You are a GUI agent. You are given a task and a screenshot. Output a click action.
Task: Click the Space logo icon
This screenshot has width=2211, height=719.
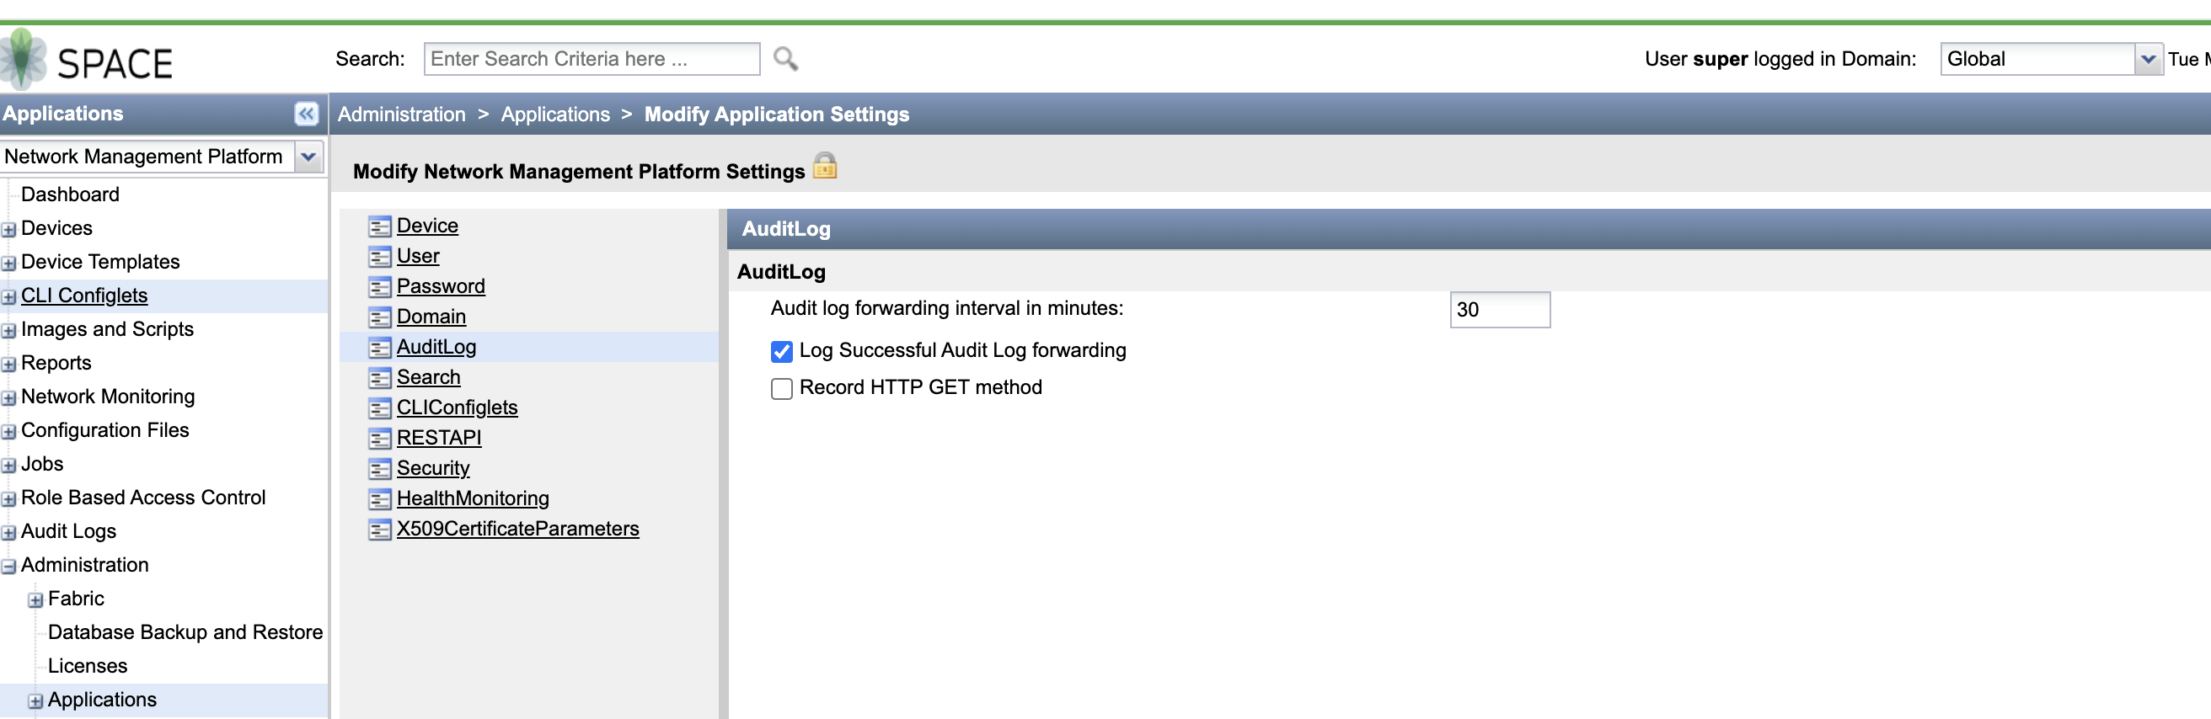point(24,58)
